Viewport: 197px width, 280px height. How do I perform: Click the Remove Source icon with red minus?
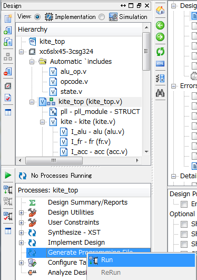(8, 71)
